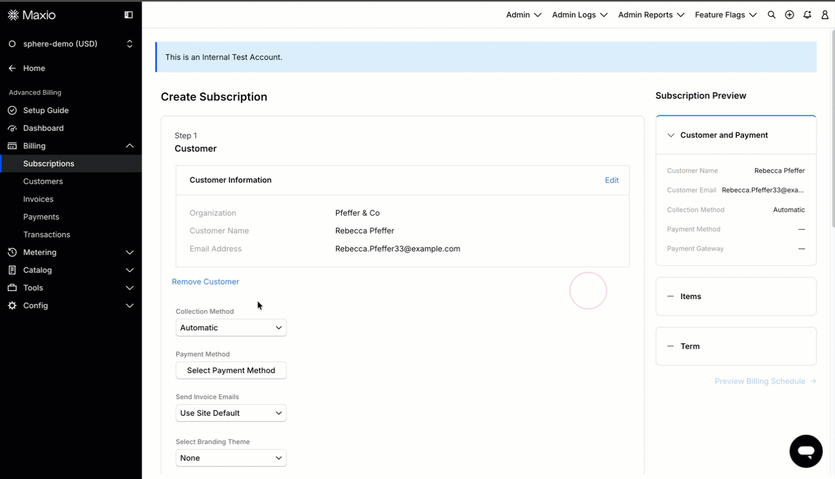Return to Home in sidebar
This screenshot has width=835, height=479.
coord(34,68)
